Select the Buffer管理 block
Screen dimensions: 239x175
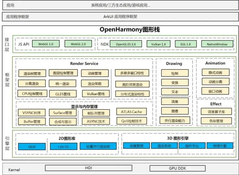coord(32,121)
